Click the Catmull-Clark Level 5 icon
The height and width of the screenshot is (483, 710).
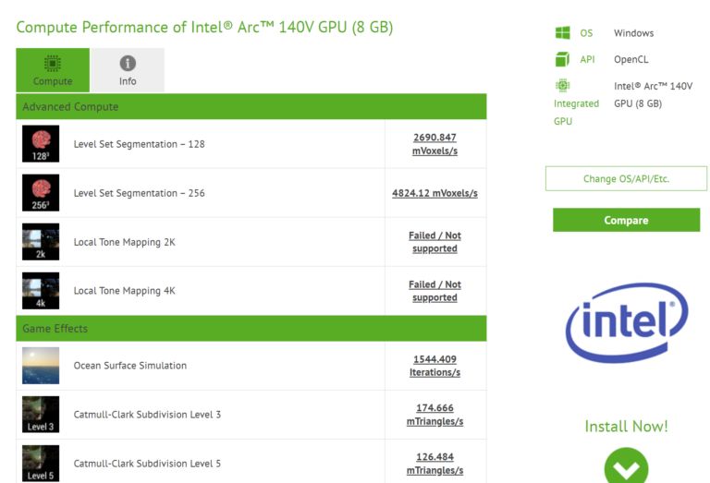tap(41, 464)
